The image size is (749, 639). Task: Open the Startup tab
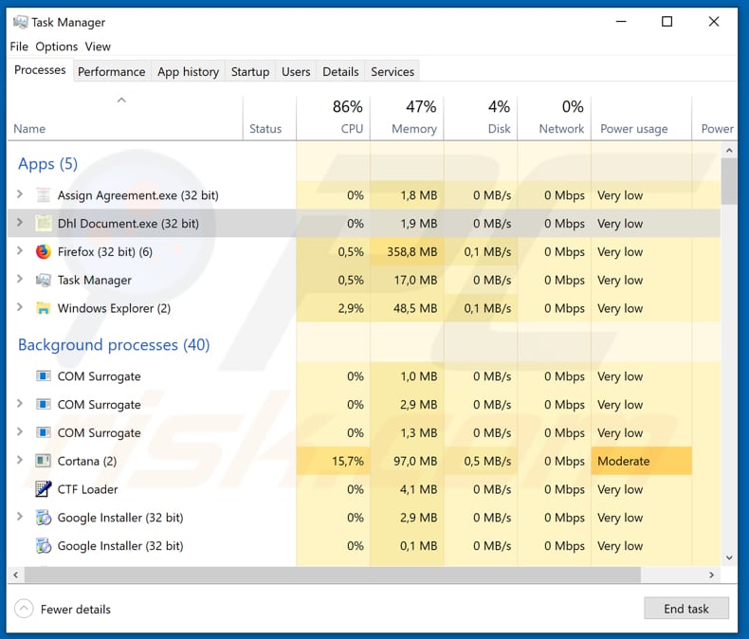pyautogui.click(x=250, y=72)
